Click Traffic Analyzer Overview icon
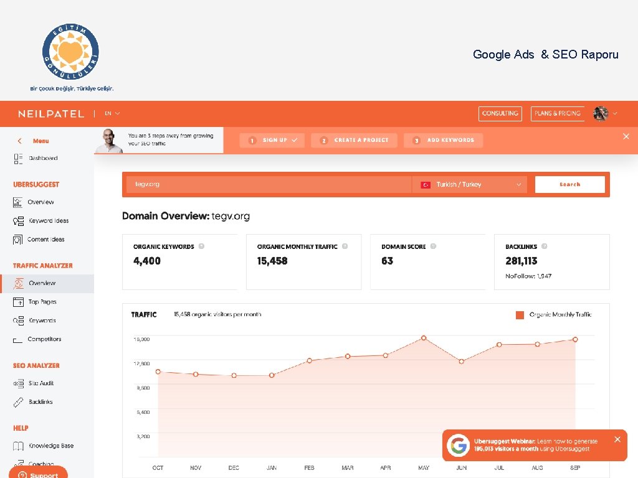This screenshot has height=478, width=638. click(x=18, y=283)
